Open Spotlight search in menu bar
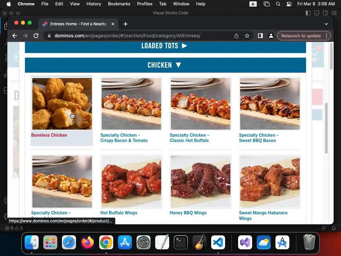Screen dimensions: 341x256 click(278, 4)
